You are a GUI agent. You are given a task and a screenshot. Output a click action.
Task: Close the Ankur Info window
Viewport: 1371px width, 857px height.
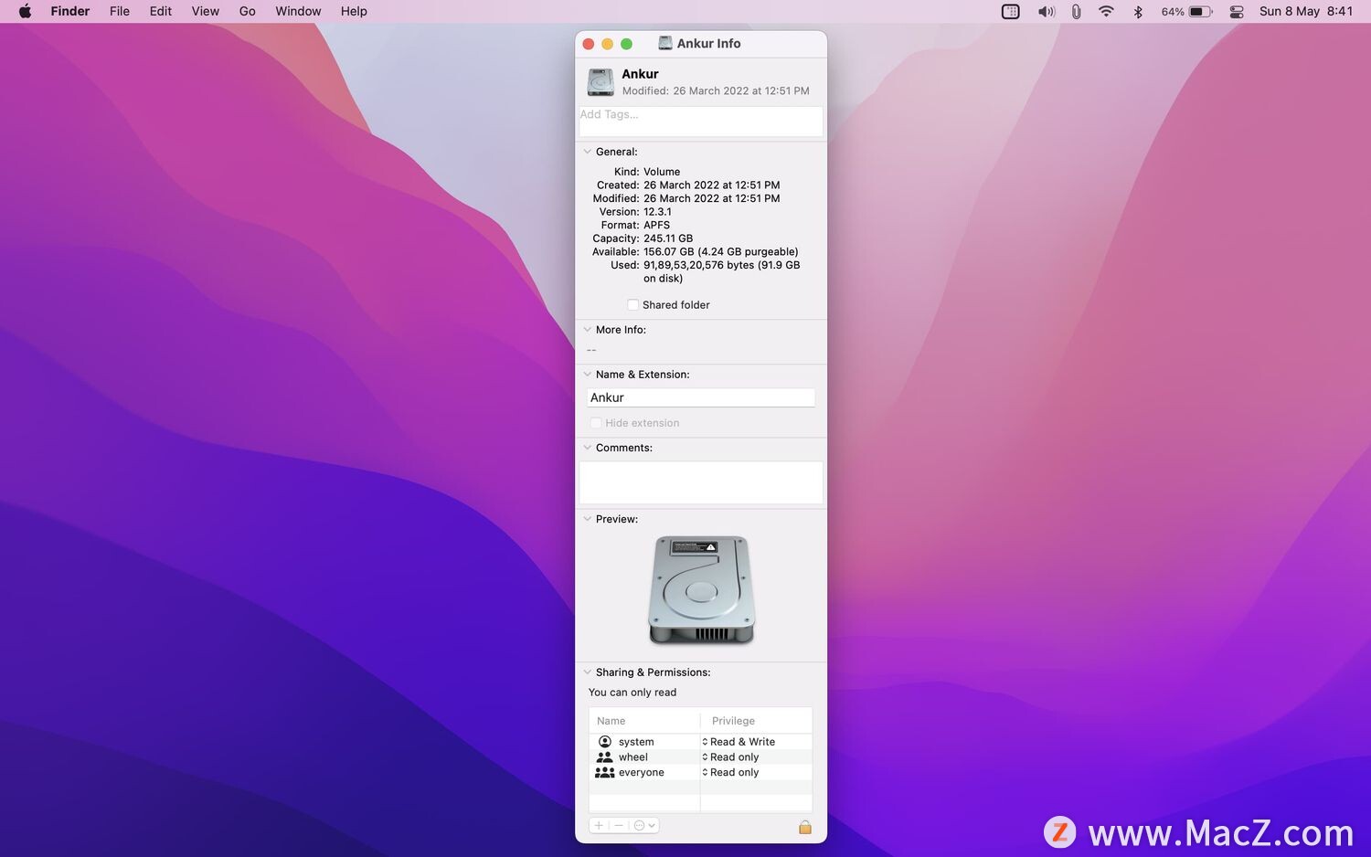[x=589, y=44]
